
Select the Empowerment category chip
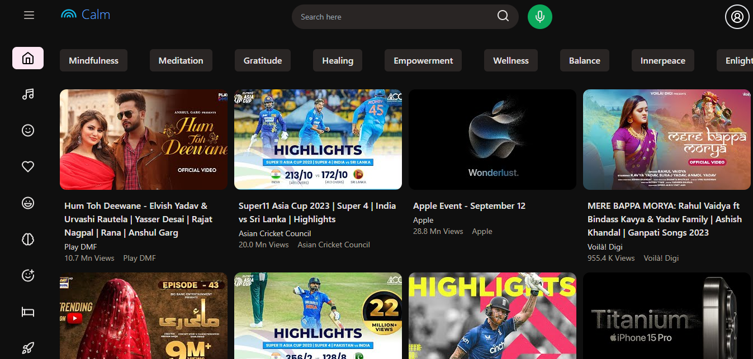pos(423,60)
